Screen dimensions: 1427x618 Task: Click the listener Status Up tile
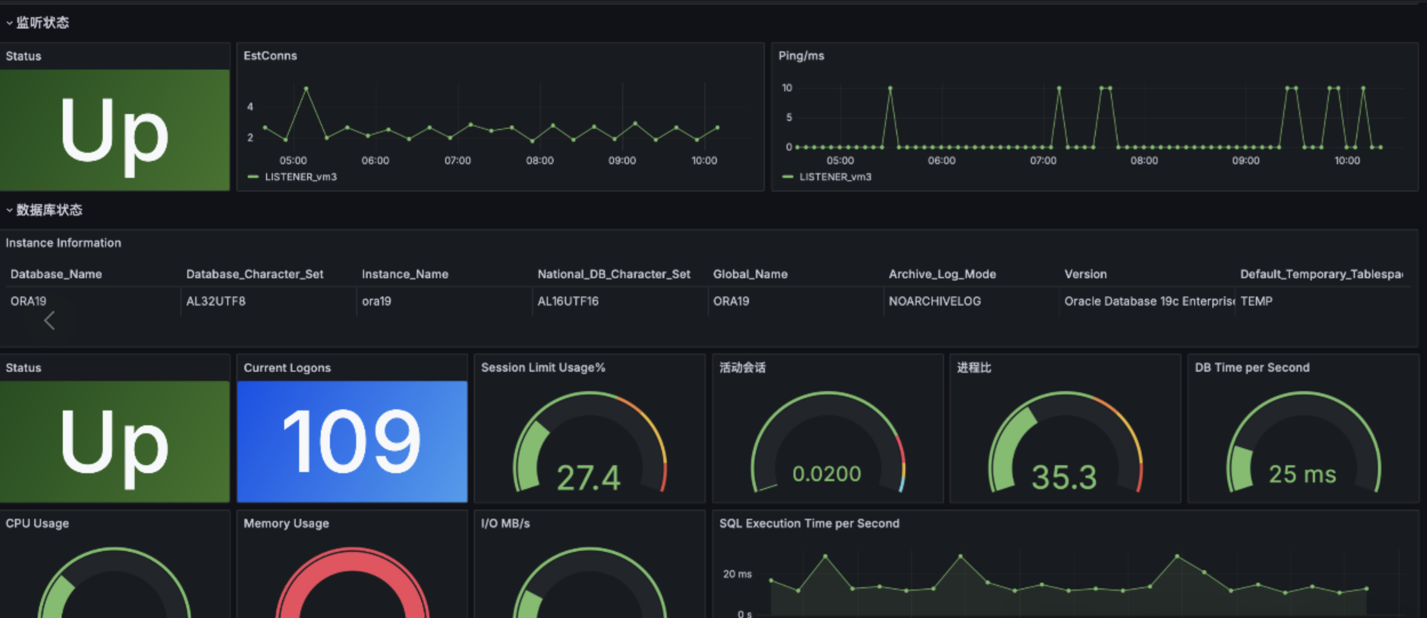[x=114, y=131]
